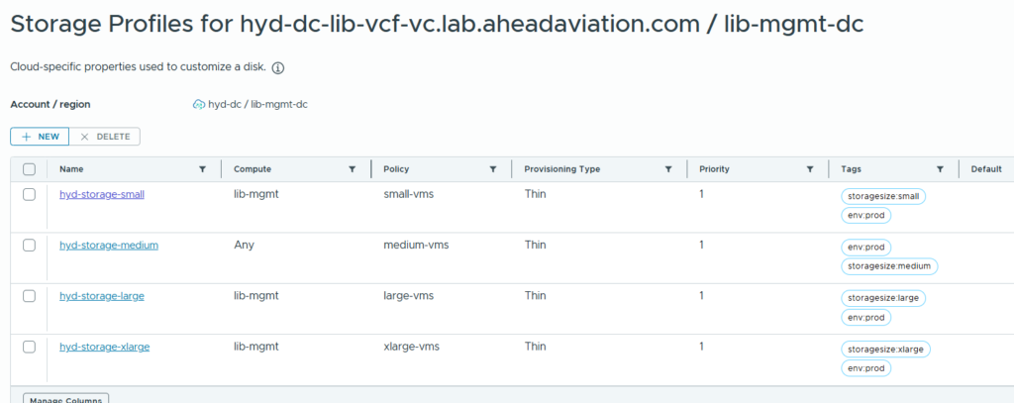
Task: Open the Compute column filter icon
Action: point(353,169)
